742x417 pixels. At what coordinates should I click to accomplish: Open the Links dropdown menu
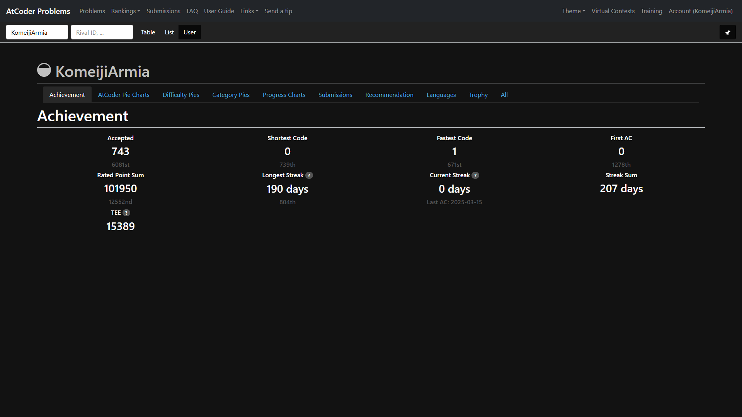coord(249,11)
